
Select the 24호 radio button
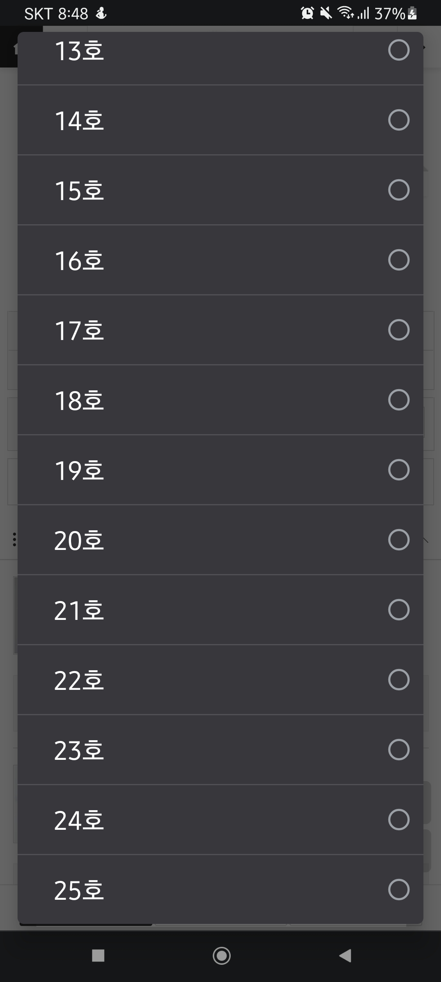[x=399, y=820]
